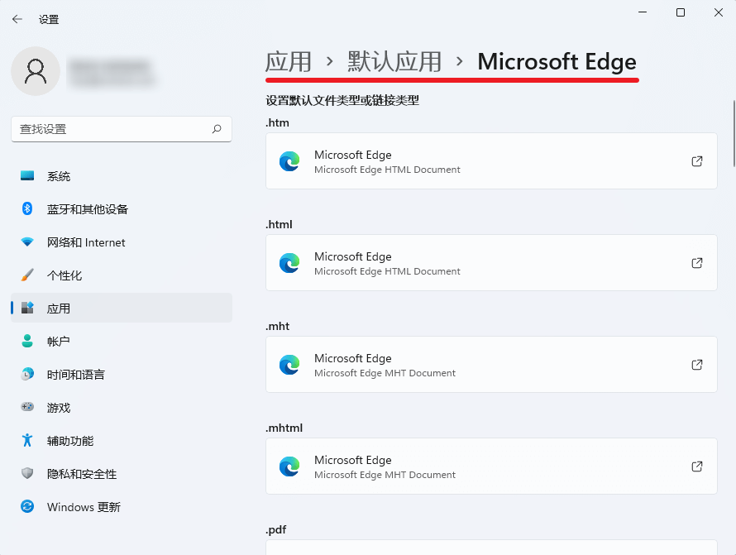Click the 时间和语言 clock icon
The width and height of the screenshot is (736, 555).
(26, 374)
